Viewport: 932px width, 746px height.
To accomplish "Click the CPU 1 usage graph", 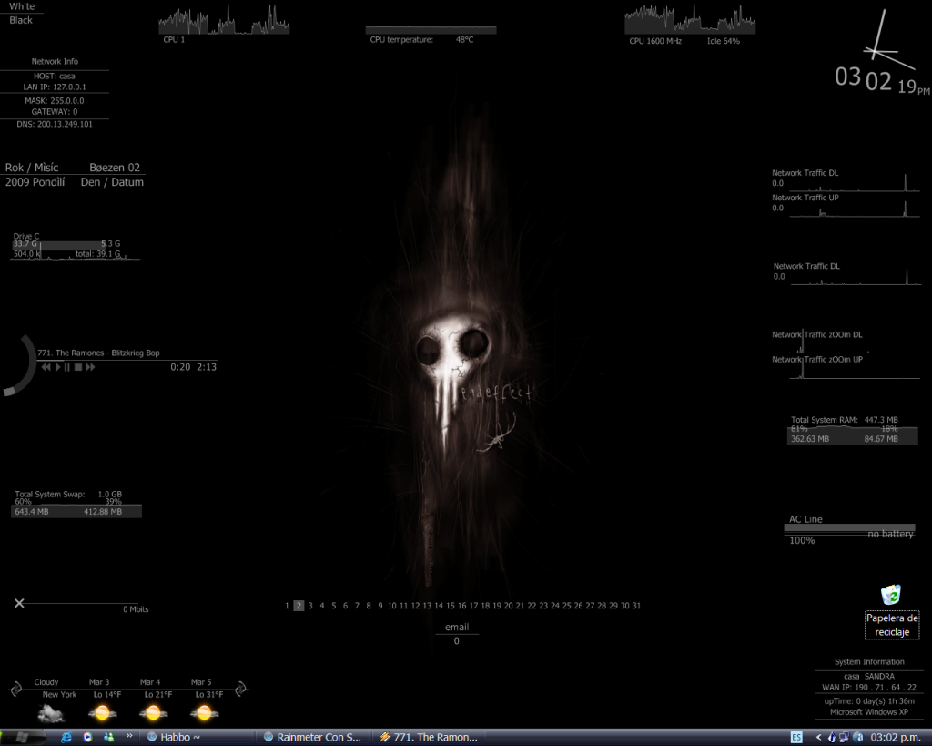I will click(x=224, y=20).
